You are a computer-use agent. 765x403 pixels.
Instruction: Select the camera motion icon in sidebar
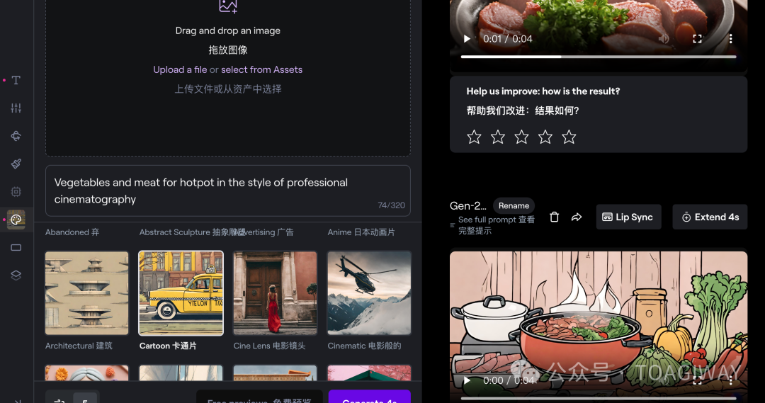16,136
